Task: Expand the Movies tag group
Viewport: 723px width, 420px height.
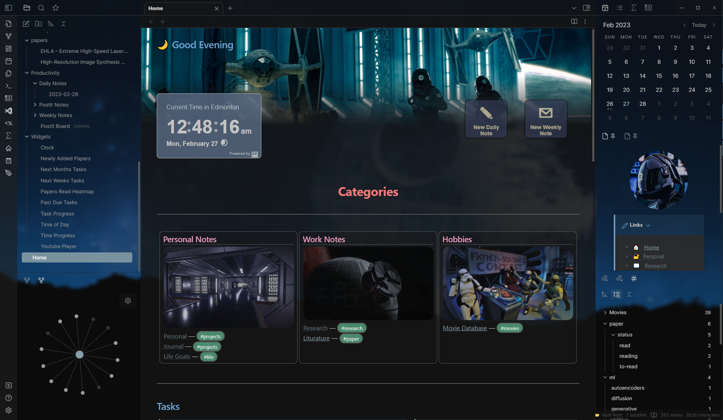Action: tap(605, 312)
